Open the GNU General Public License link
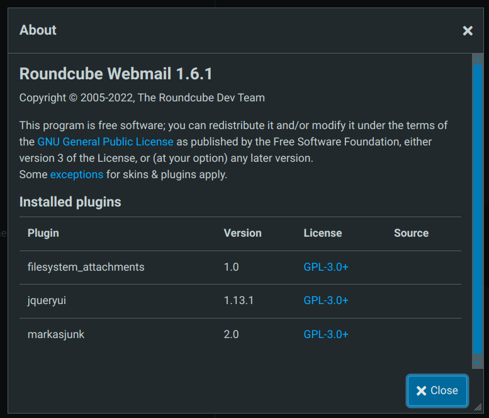Image resolution: width=489 pixels, height=418 pixels. (x=105, y=142)
